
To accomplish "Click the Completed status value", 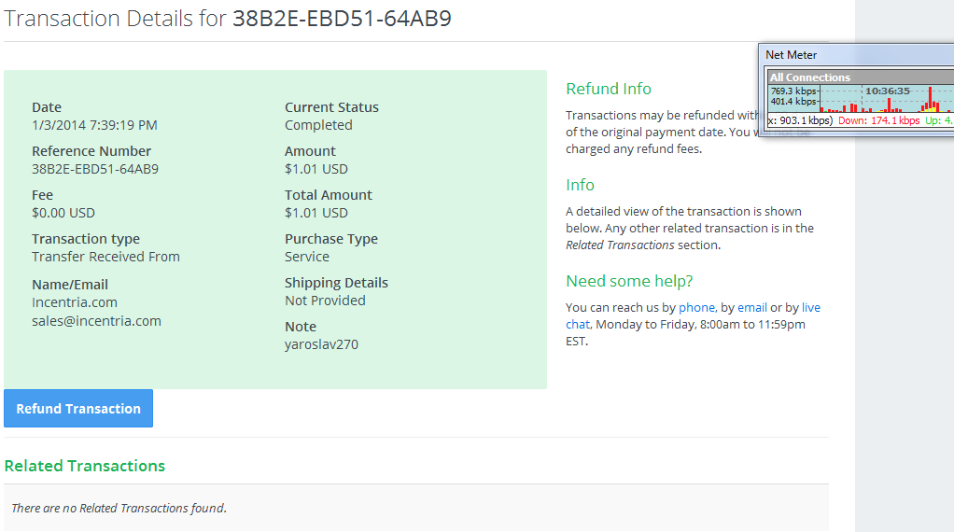I will coord(318,125).
